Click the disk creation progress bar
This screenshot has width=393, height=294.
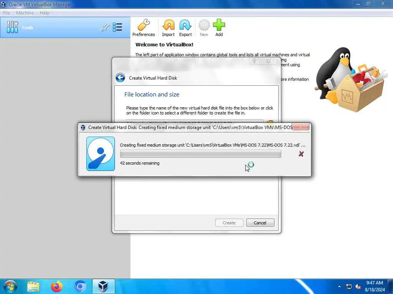(x=200, y=154)
